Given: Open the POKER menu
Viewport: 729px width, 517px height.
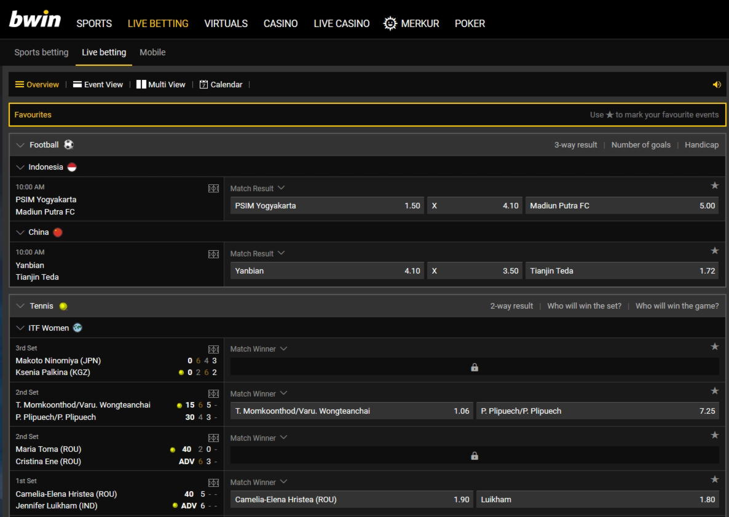Looking at the screenshot, I should [x=470, y=23].
